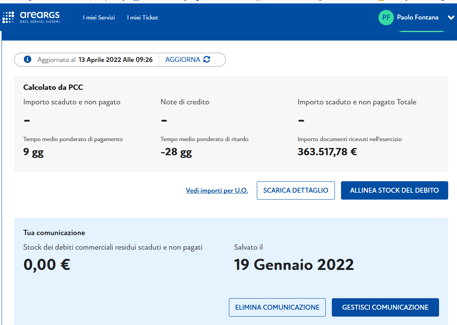Screen dimensions: 457x325
Task: Open the I miei Servizi menu
Action: (x=99, y=18)
